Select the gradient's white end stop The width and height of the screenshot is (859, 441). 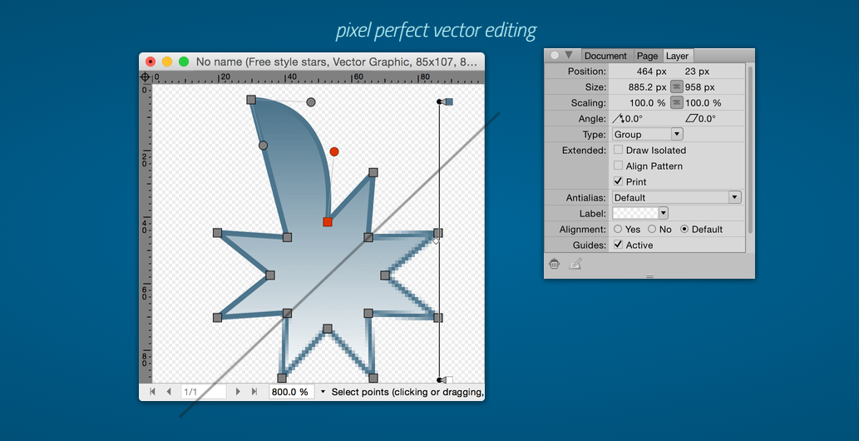click(x=448, y=379)
